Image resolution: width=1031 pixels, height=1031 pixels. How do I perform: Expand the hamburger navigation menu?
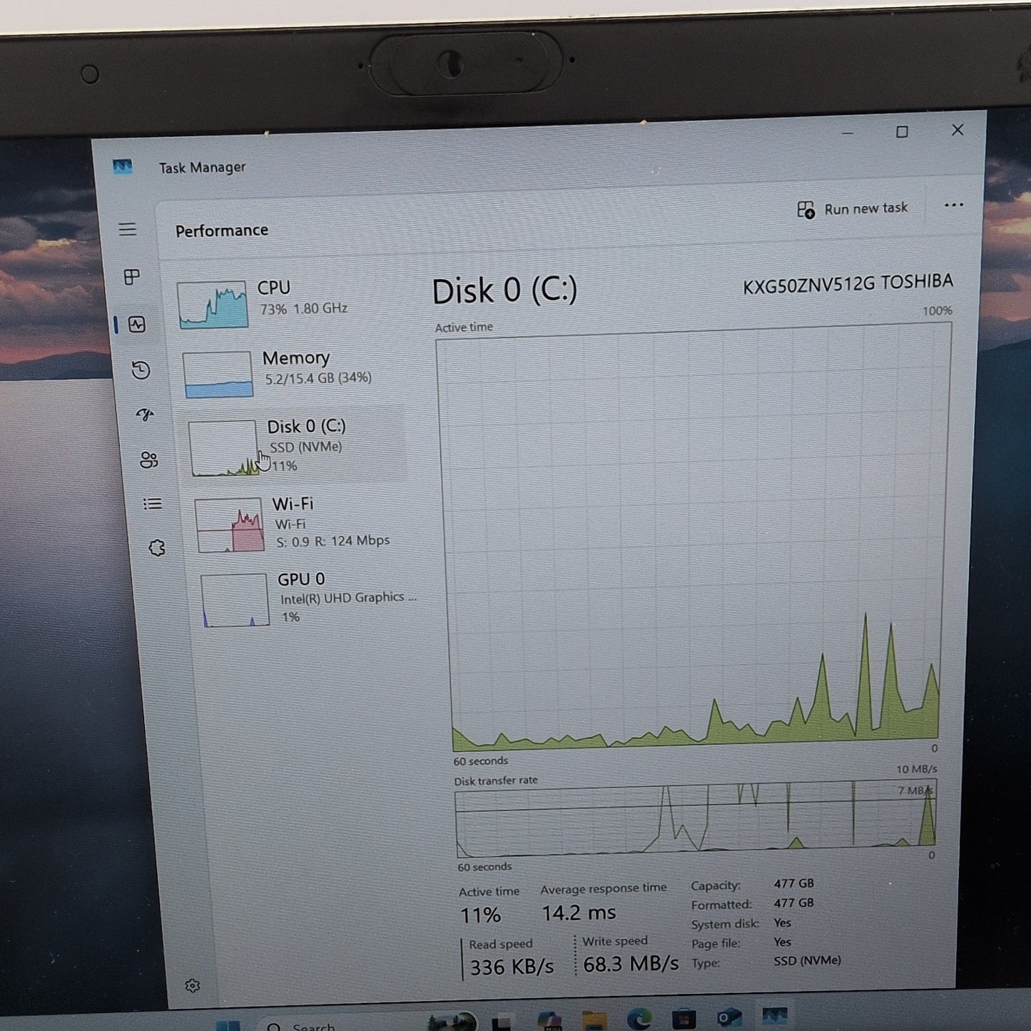click(128, 229)
